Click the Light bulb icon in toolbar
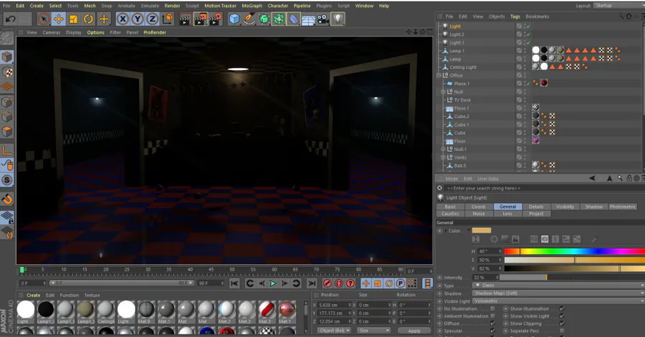This screenshot has width=645, height=337. [x=338, y=19]
